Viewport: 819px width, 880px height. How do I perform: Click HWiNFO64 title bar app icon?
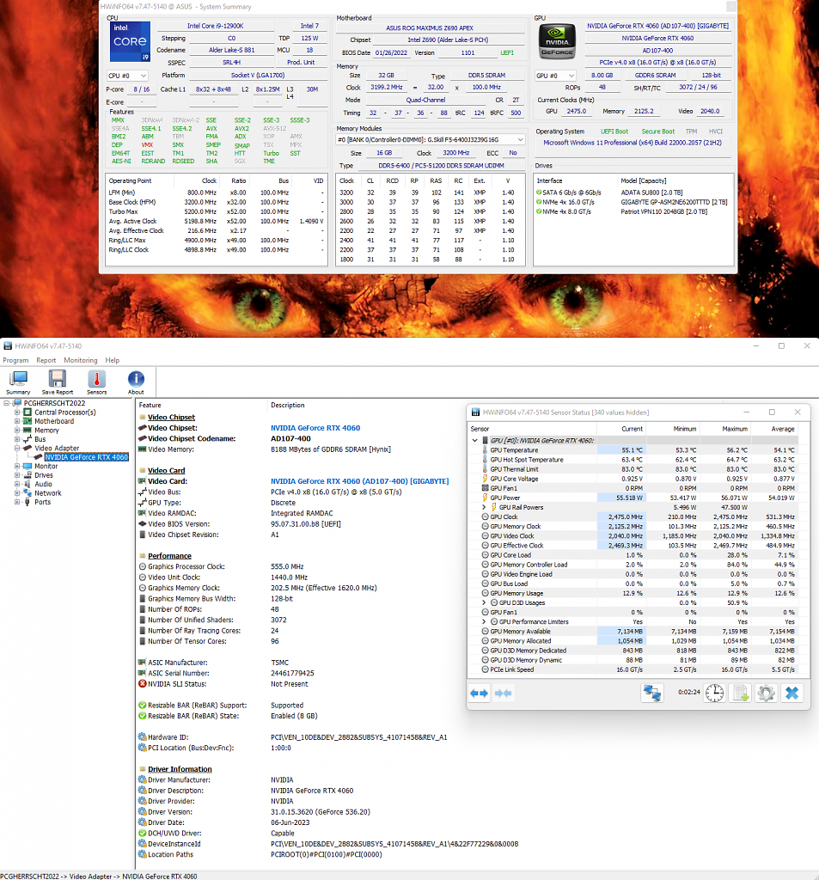click(x=8, y=345)
